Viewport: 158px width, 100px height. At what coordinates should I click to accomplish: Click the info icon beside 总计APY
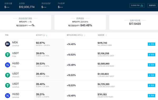(x=44, y=35)
